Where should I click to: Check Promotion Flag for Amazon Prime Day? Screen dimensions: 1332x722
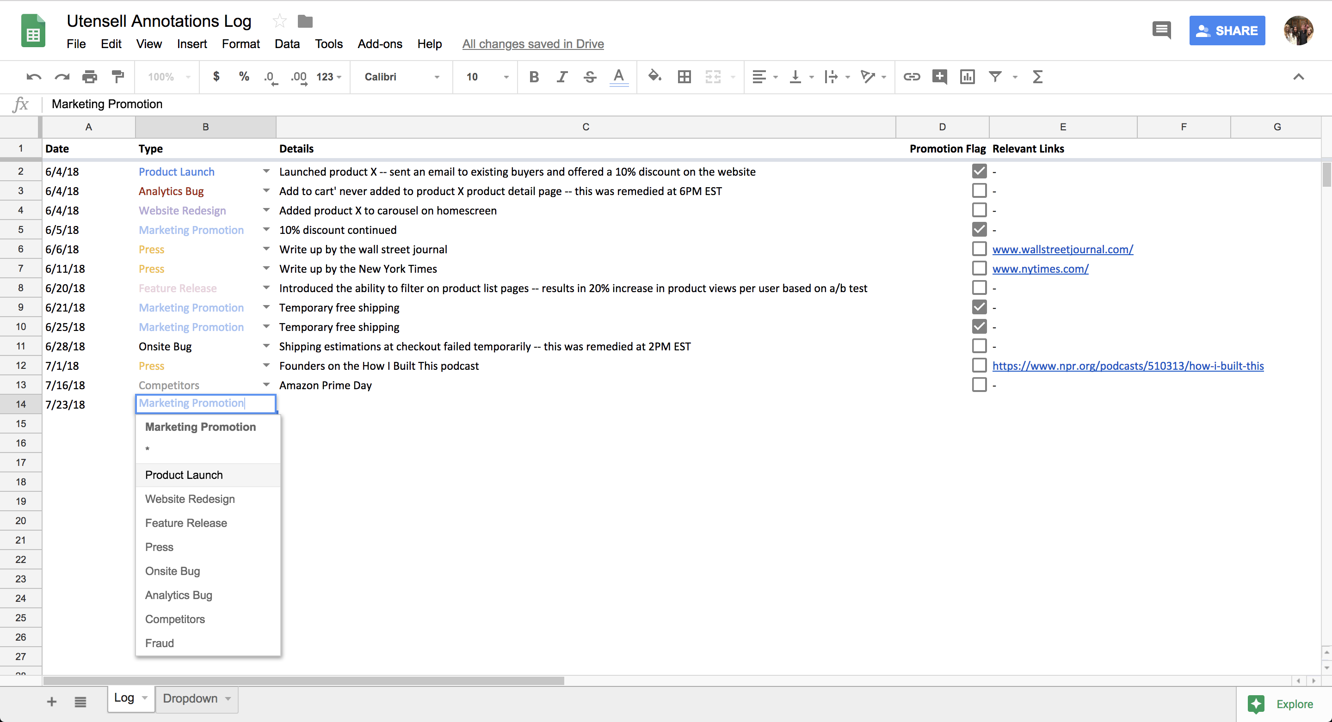pos(979,385)
